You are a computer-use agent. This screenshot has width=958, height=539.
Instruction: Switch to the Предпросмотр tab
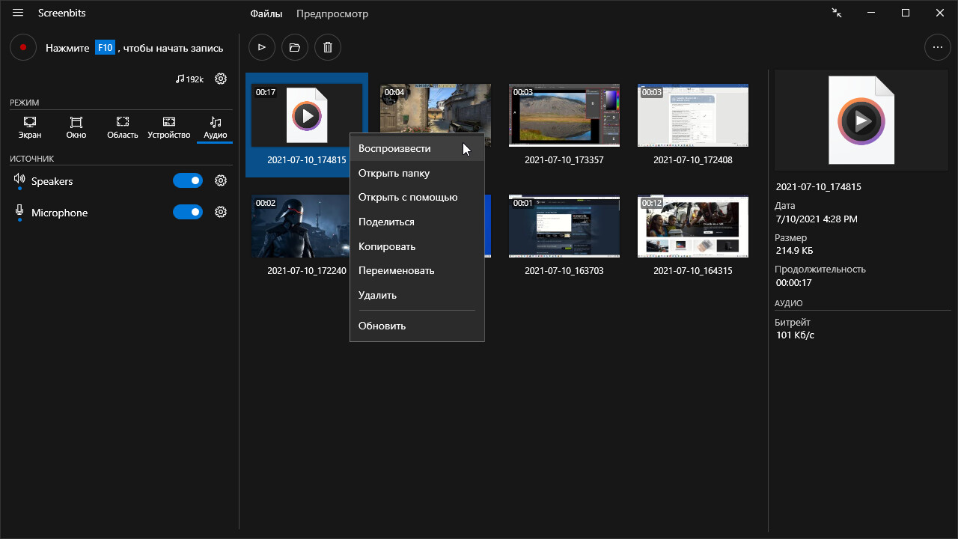(332, 13)
